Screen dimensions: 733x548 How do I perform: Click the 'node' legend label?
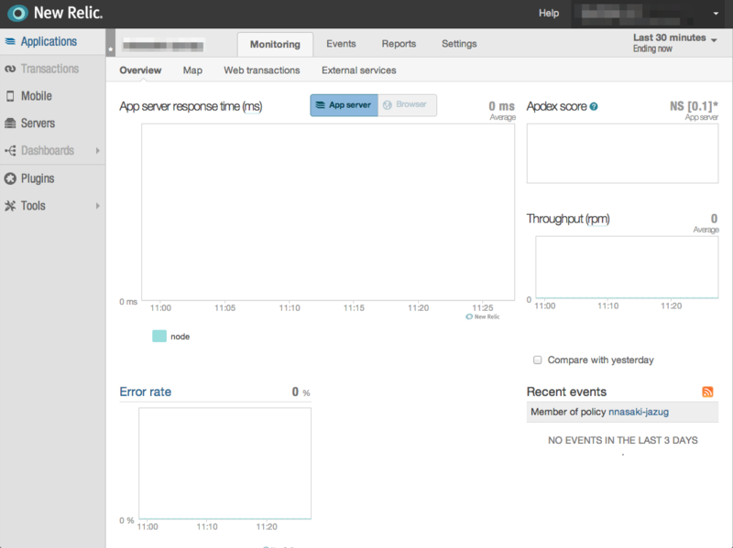click(x=180, y=337)
